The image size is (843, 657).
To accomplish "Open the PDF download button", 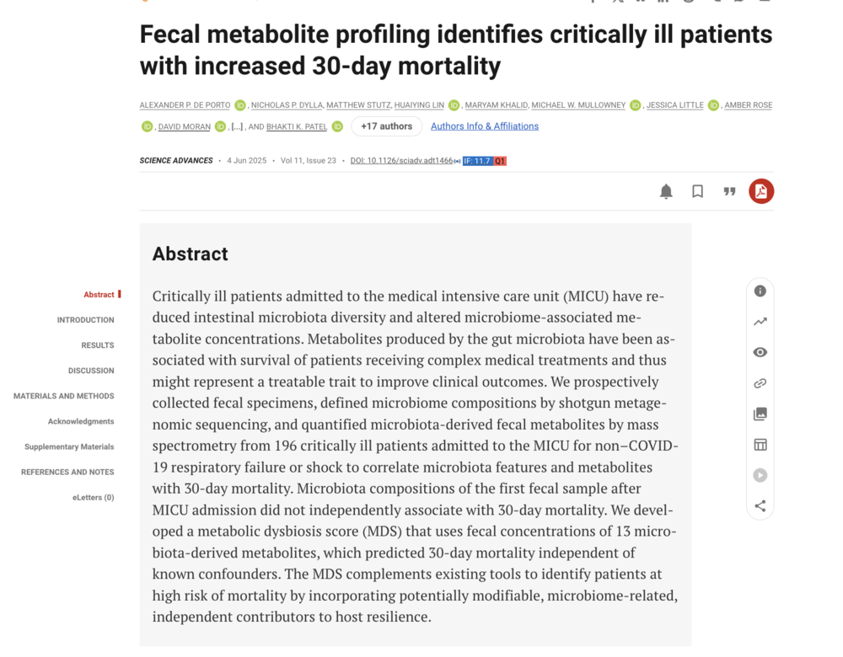I will coord(760,191).
